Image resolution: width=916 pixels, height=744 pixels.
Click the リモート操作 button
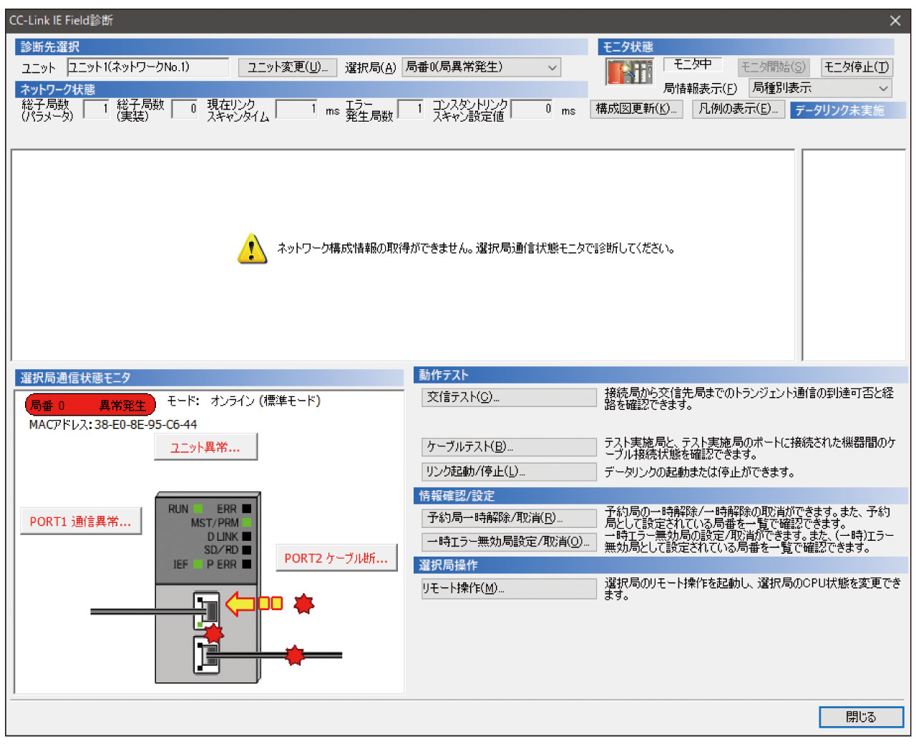(509, 588)
